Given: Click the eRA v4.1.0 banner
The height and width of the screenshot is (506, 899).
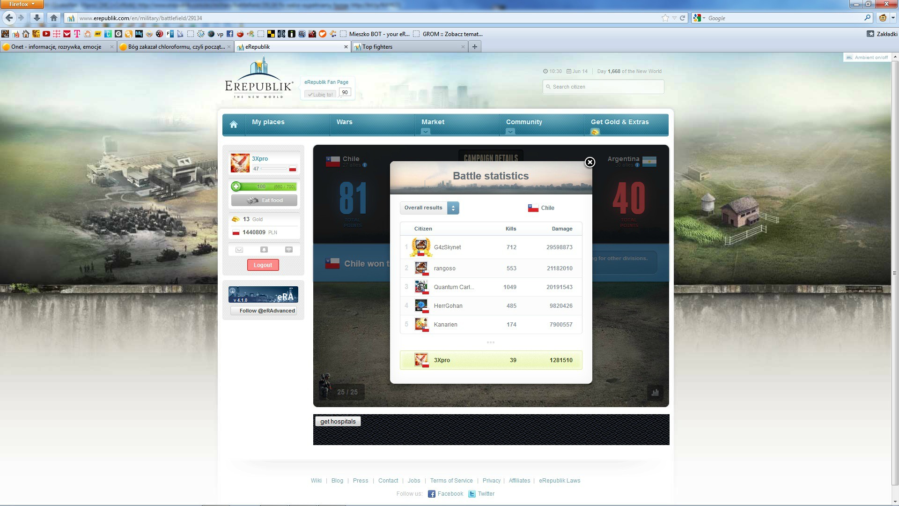Looking at the screenshot, I should pyautogui.click(x=263, y=294).
